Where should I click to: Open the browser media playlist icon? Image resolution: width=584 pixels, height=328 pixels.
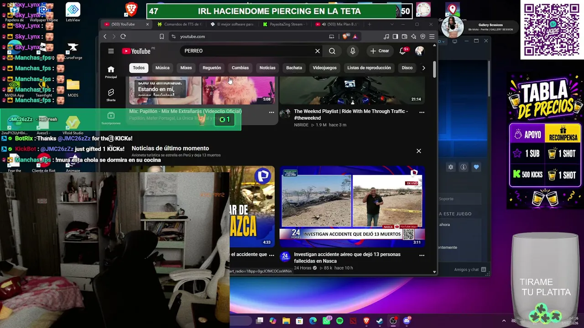(x=387, y=36)
